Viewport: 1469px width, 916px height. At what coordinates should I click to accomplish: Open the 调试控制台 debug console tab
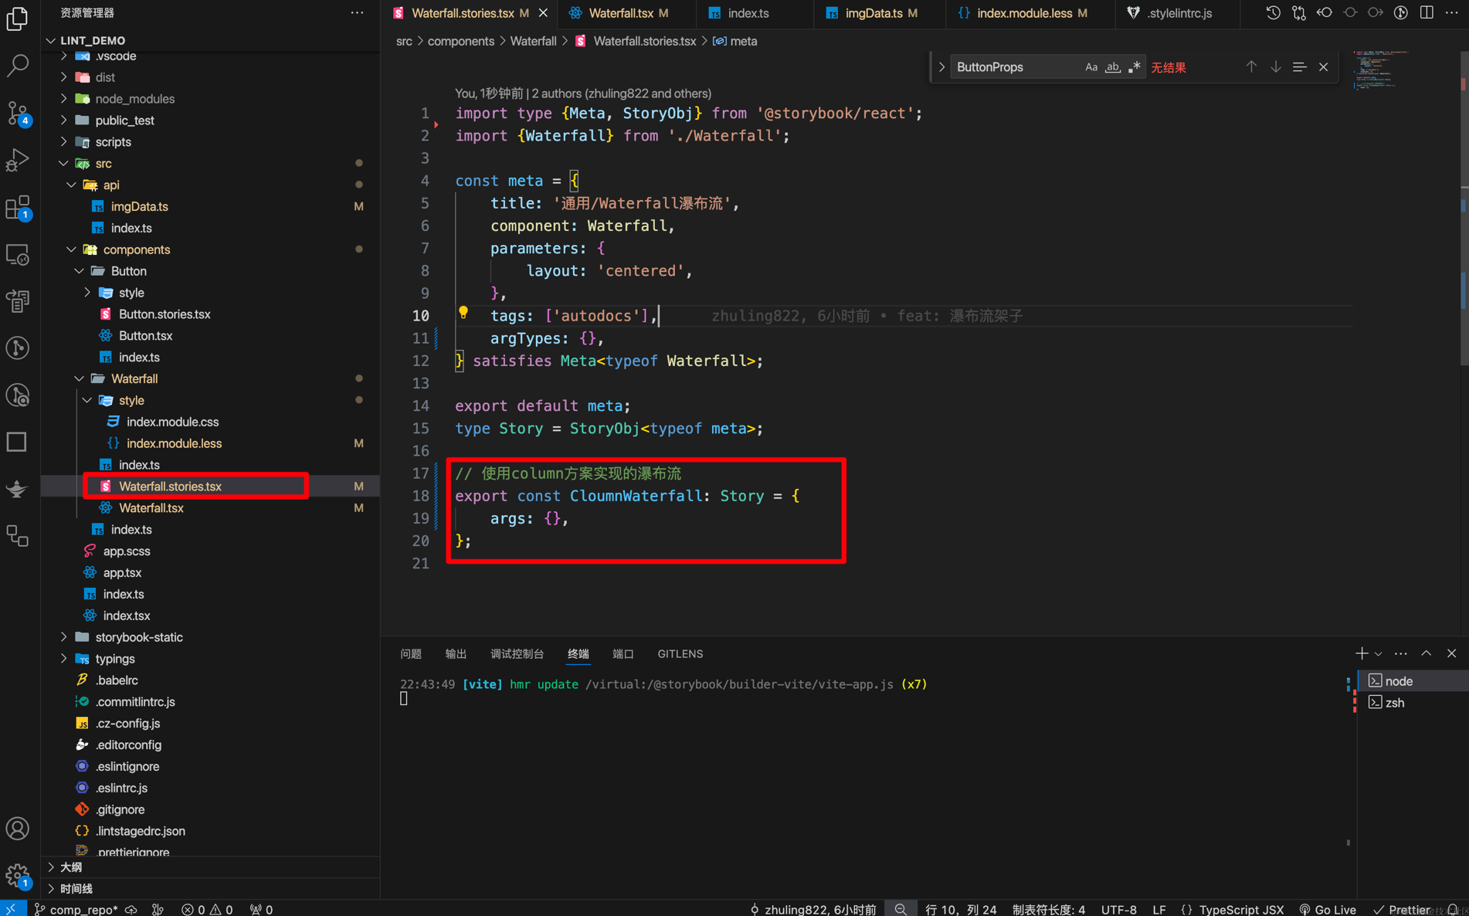click(517, 653)
